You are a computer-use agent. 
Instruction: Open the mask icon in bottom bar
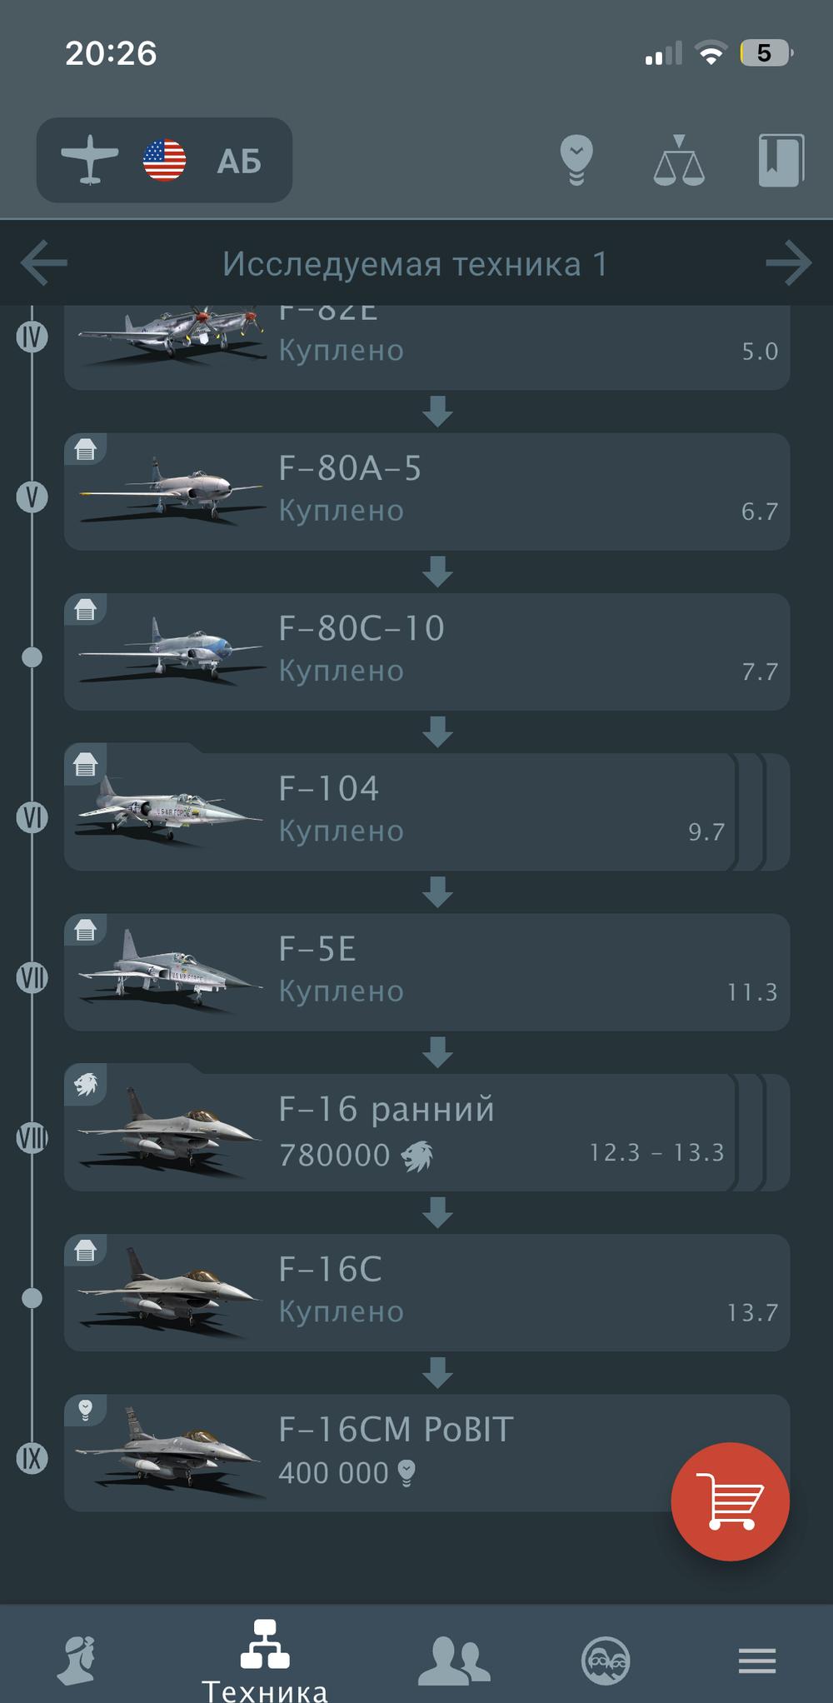tap(606, 1660)
